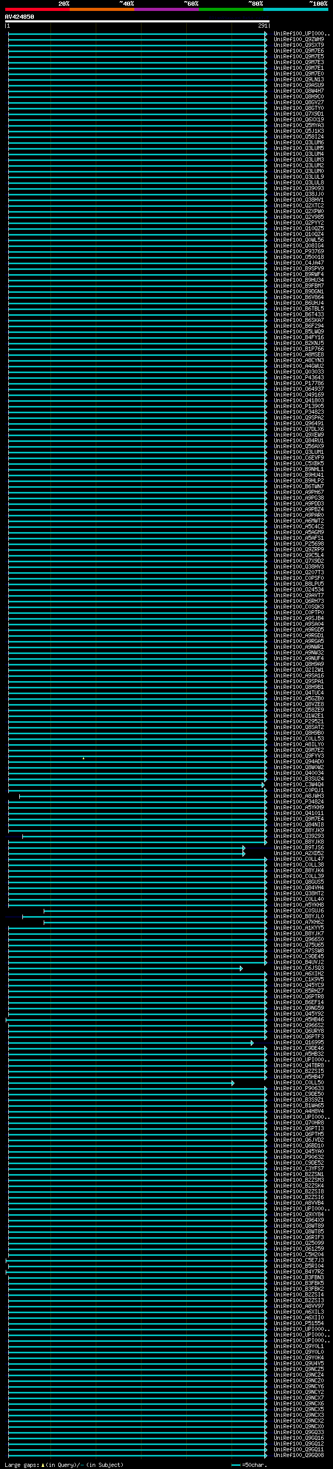This screenshot has width=333, height=1469.
Task: Open the UniRef100_A1KYY5 label
Action: point(298,928)
